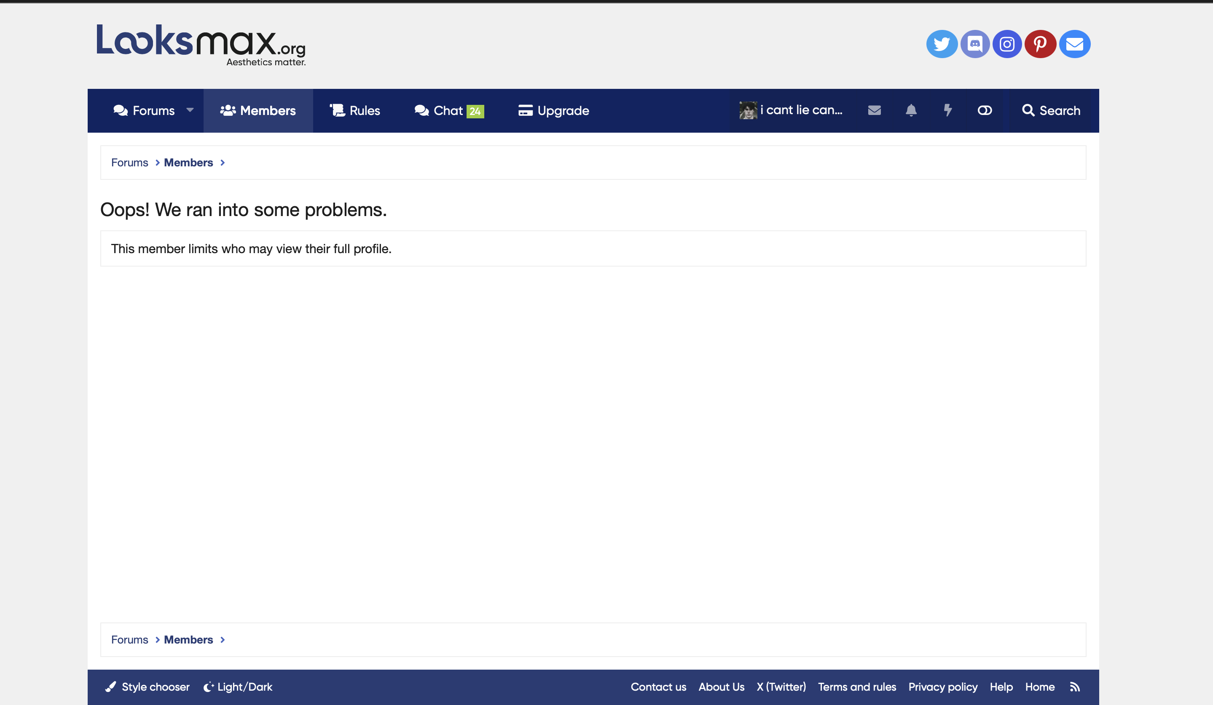Expand the Forums dropdown arrow
The height and width of the screenshot is (705, 1213).
click(x=190, y=110)
